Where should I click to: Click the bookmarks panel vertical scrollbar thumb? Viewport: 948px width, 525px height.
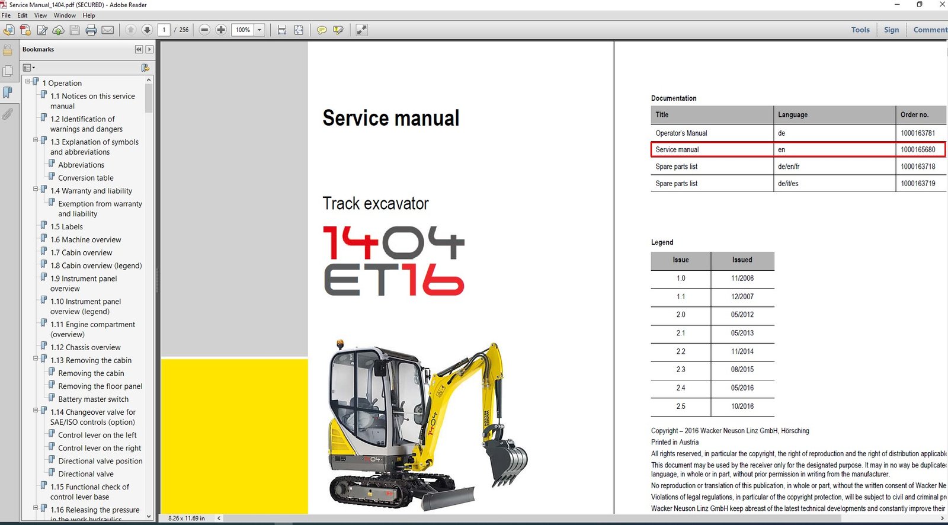coord(149,98)
